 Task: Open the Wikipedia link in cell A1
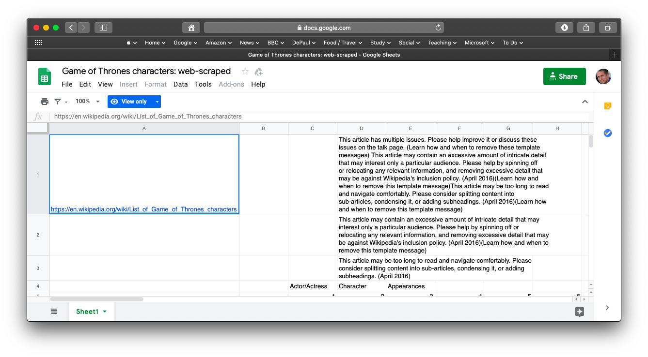pos(143,209)
